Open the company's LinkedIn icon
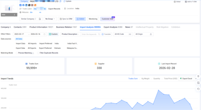 pyautogui.click(x=26, y=5)
